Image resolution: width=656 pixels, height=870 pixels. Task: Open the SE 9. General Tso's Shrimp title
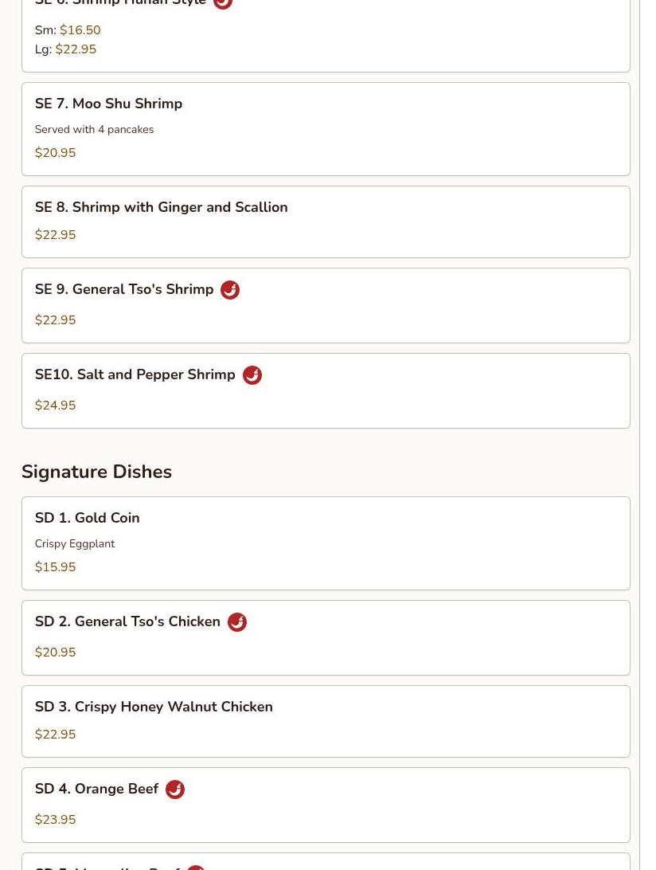point(124,289)
